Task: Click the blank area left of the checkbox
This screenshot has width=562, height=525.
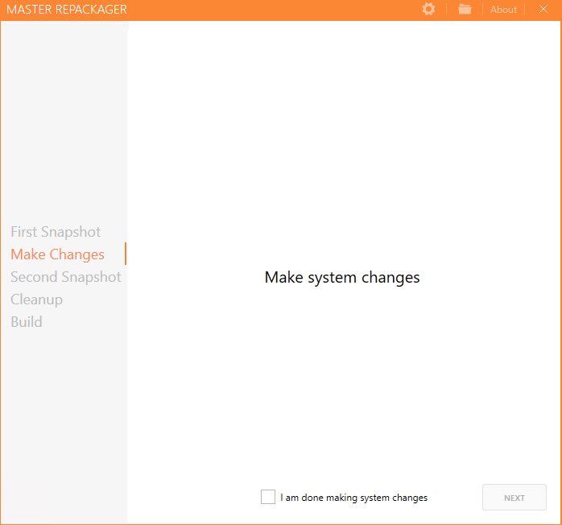Action: point(193,498)
